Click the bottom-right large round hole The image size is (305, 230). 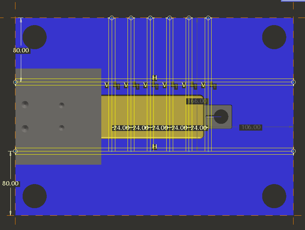tap(274, 196)
